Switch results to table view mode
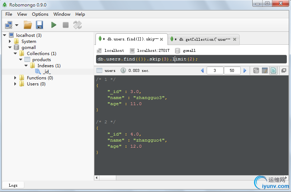The height and width of the screenshot is (192, 291). (265, 70)
